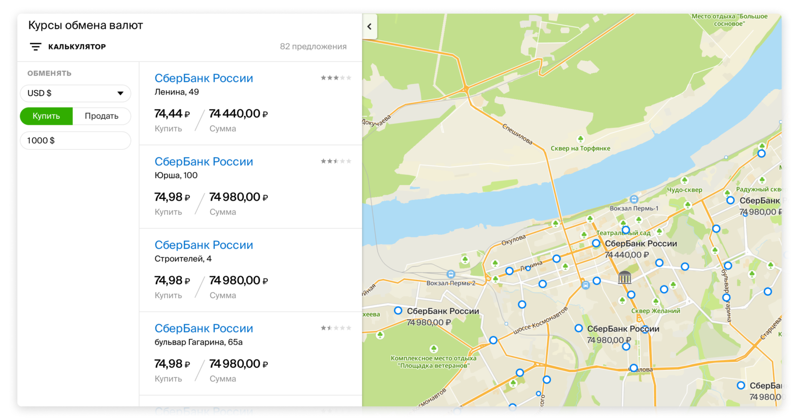Open СберБанк России at Юрша, 100

click(x=204, y=162)
